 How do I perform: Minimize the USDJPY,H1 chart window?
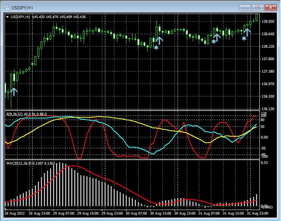point(245,7)
